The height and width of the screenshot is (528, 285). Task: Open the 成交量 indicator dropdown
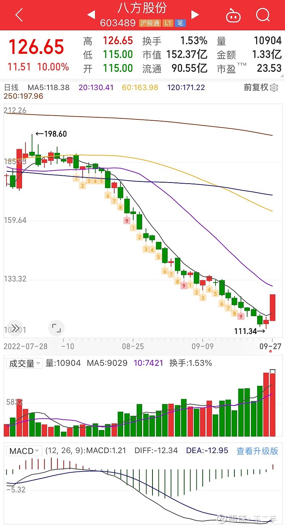pyautogui.click(x=24, y=363)
